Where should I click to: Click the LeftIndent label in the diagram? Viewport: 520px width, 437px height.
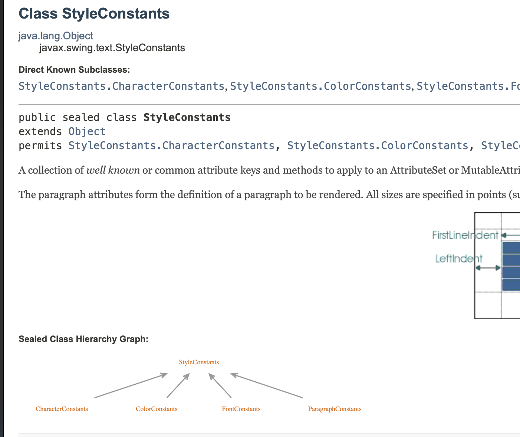(458, 259)
